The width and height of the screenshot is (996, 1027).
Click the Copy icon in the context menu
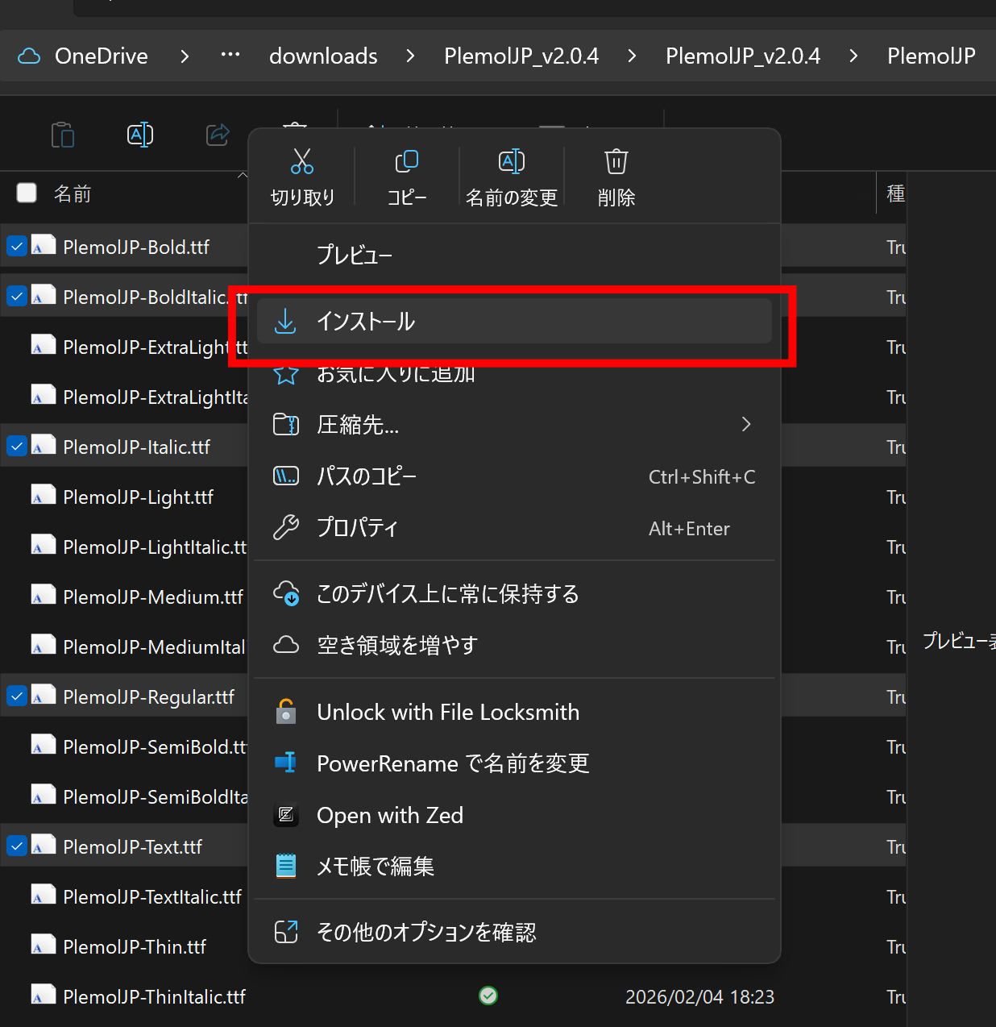407,161
